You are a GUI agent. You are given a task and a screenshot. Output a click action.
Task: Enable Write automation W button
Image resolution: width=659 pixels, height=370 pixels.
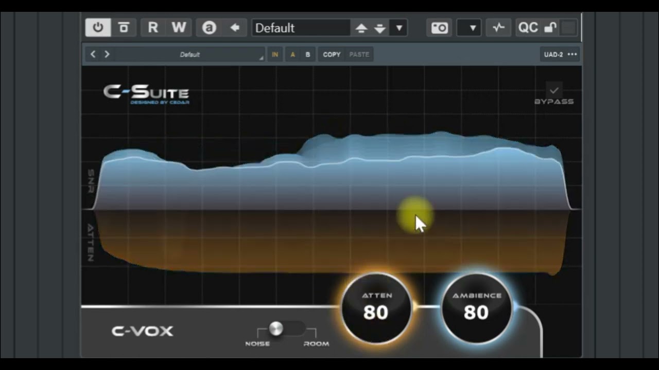point(179,28)
